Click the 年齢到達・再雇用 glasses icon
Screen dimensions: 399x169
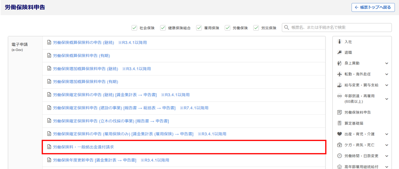(x=340, y=96)
